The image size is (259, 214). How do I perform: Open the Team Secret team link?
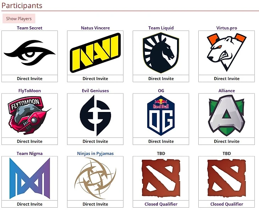point(29,28)
